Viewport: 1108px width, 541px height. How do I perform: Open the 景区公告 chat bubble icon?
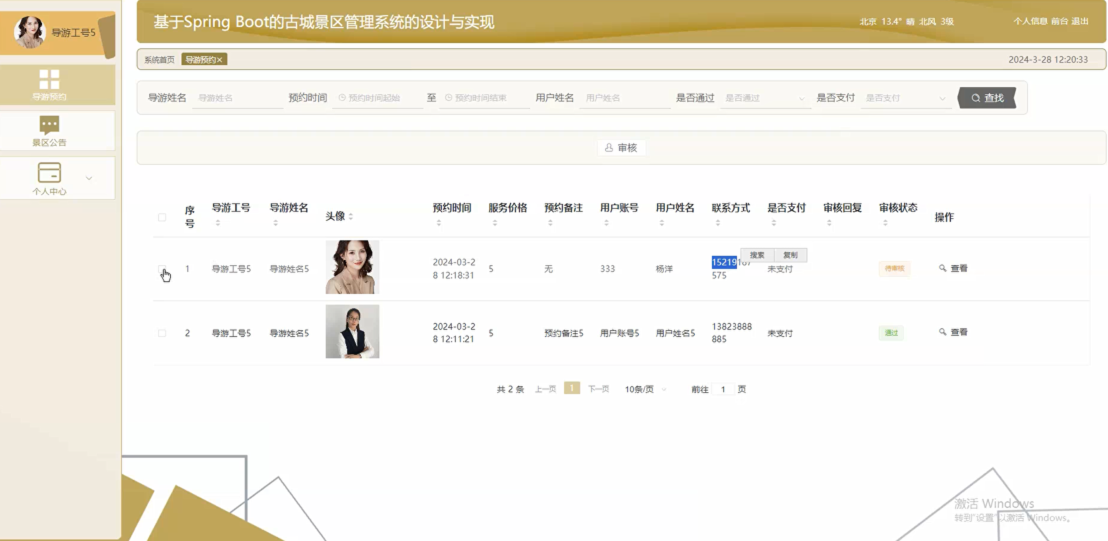point(49,125)
